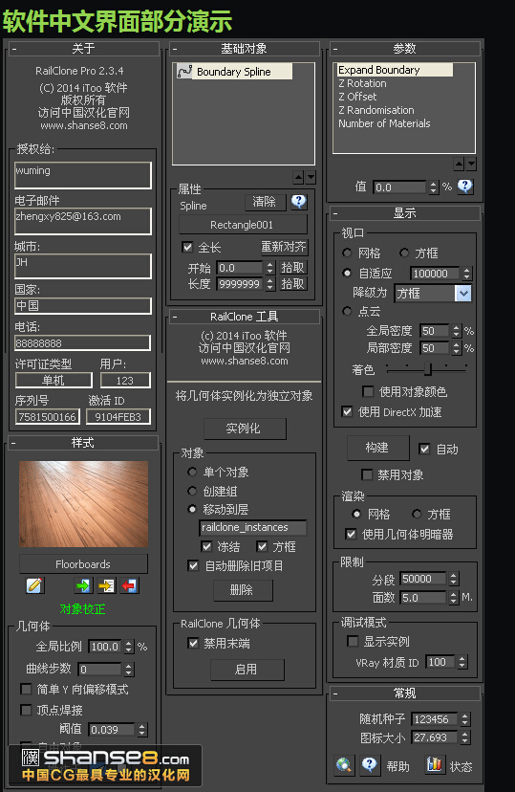Screen dimensions: 515x792
Task: Select Expand Boundary in parameter list
Action: tap(395, 70)
